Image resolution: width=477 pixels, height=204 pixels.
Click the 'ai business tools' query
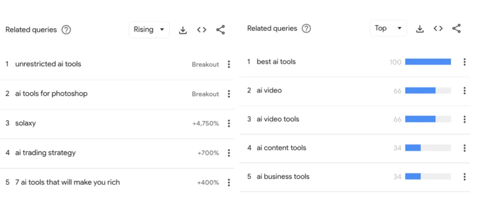pos(283,177)
